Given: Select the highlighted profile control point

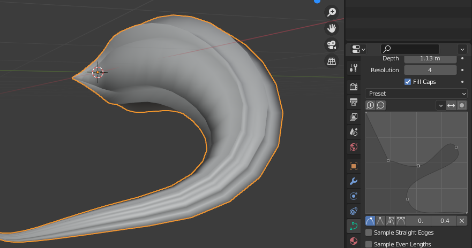Looking at the screenshot, I should click(418, 166).
